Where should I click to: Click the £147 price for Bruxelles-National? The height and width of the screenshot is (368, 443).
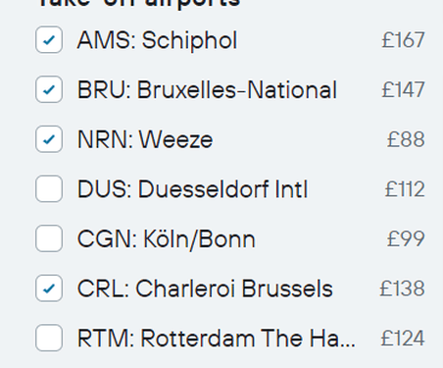[403, 90]
